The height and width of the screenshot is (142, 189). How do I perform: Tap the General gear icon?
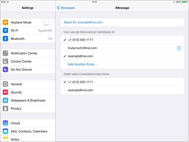pos(5,84)
